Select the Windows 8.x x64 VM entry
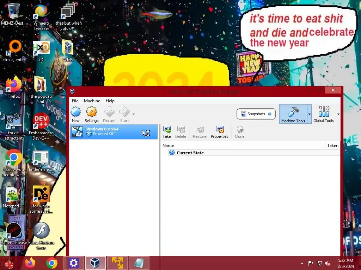The height and width of the screenshot is (270, 361). tap(114, 132)
